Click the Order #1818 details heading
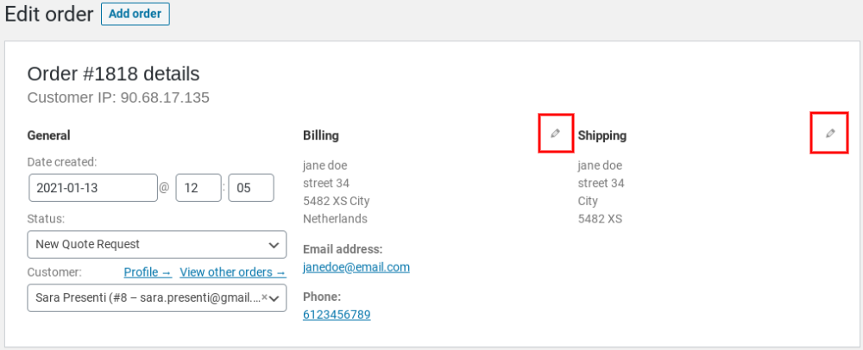Image resolution: width=863 pixels, height=350 pixels. 113,73
